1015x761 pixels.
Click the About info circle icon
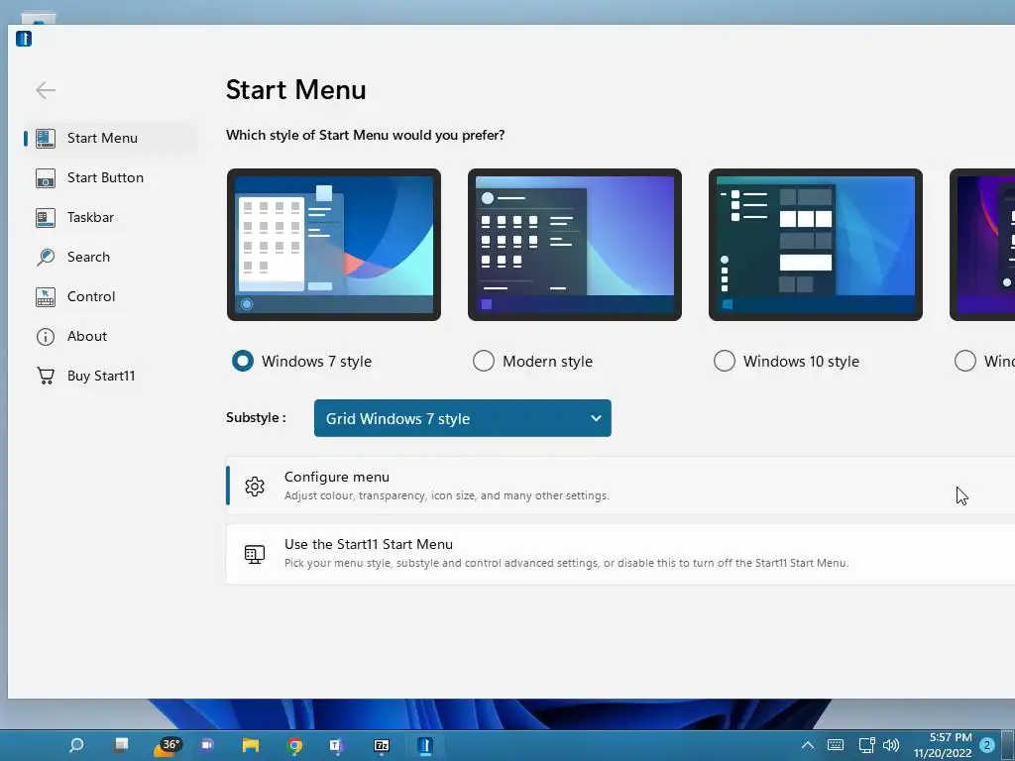click(46, 337)
